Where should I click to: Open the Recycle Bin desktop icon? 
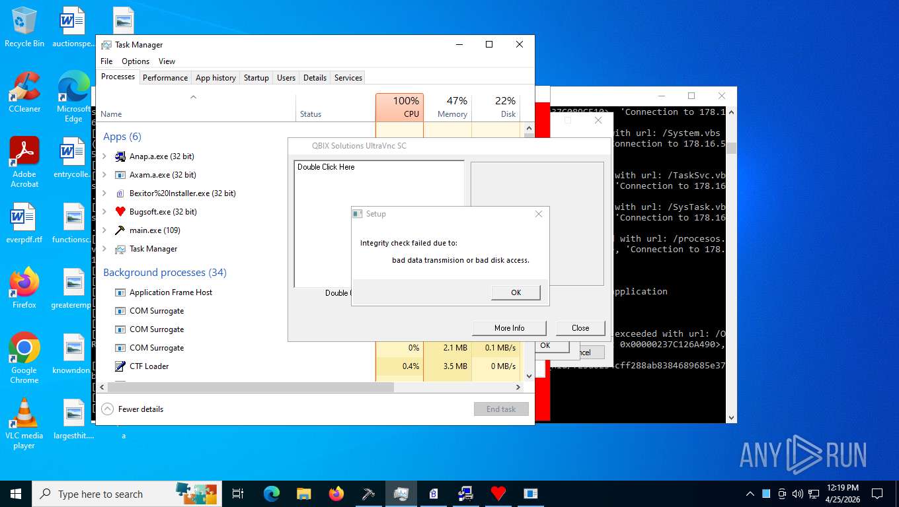click(x=24, y=26)
